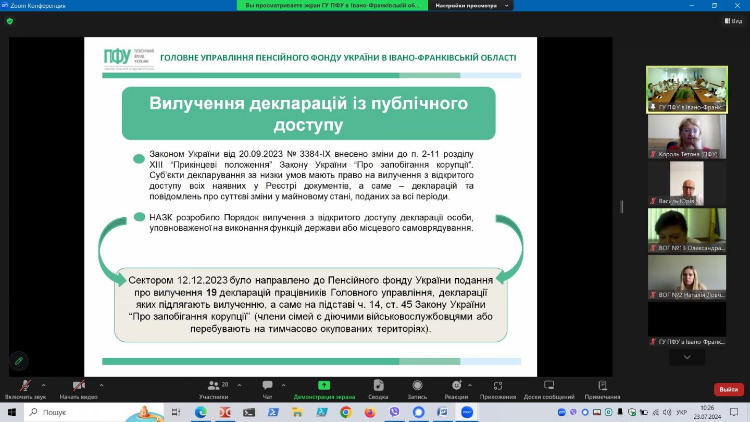The width and height of the screenshot is (750, 422).
Task: Select Василь Юрів video thumbnail
Action: [687, 183]
